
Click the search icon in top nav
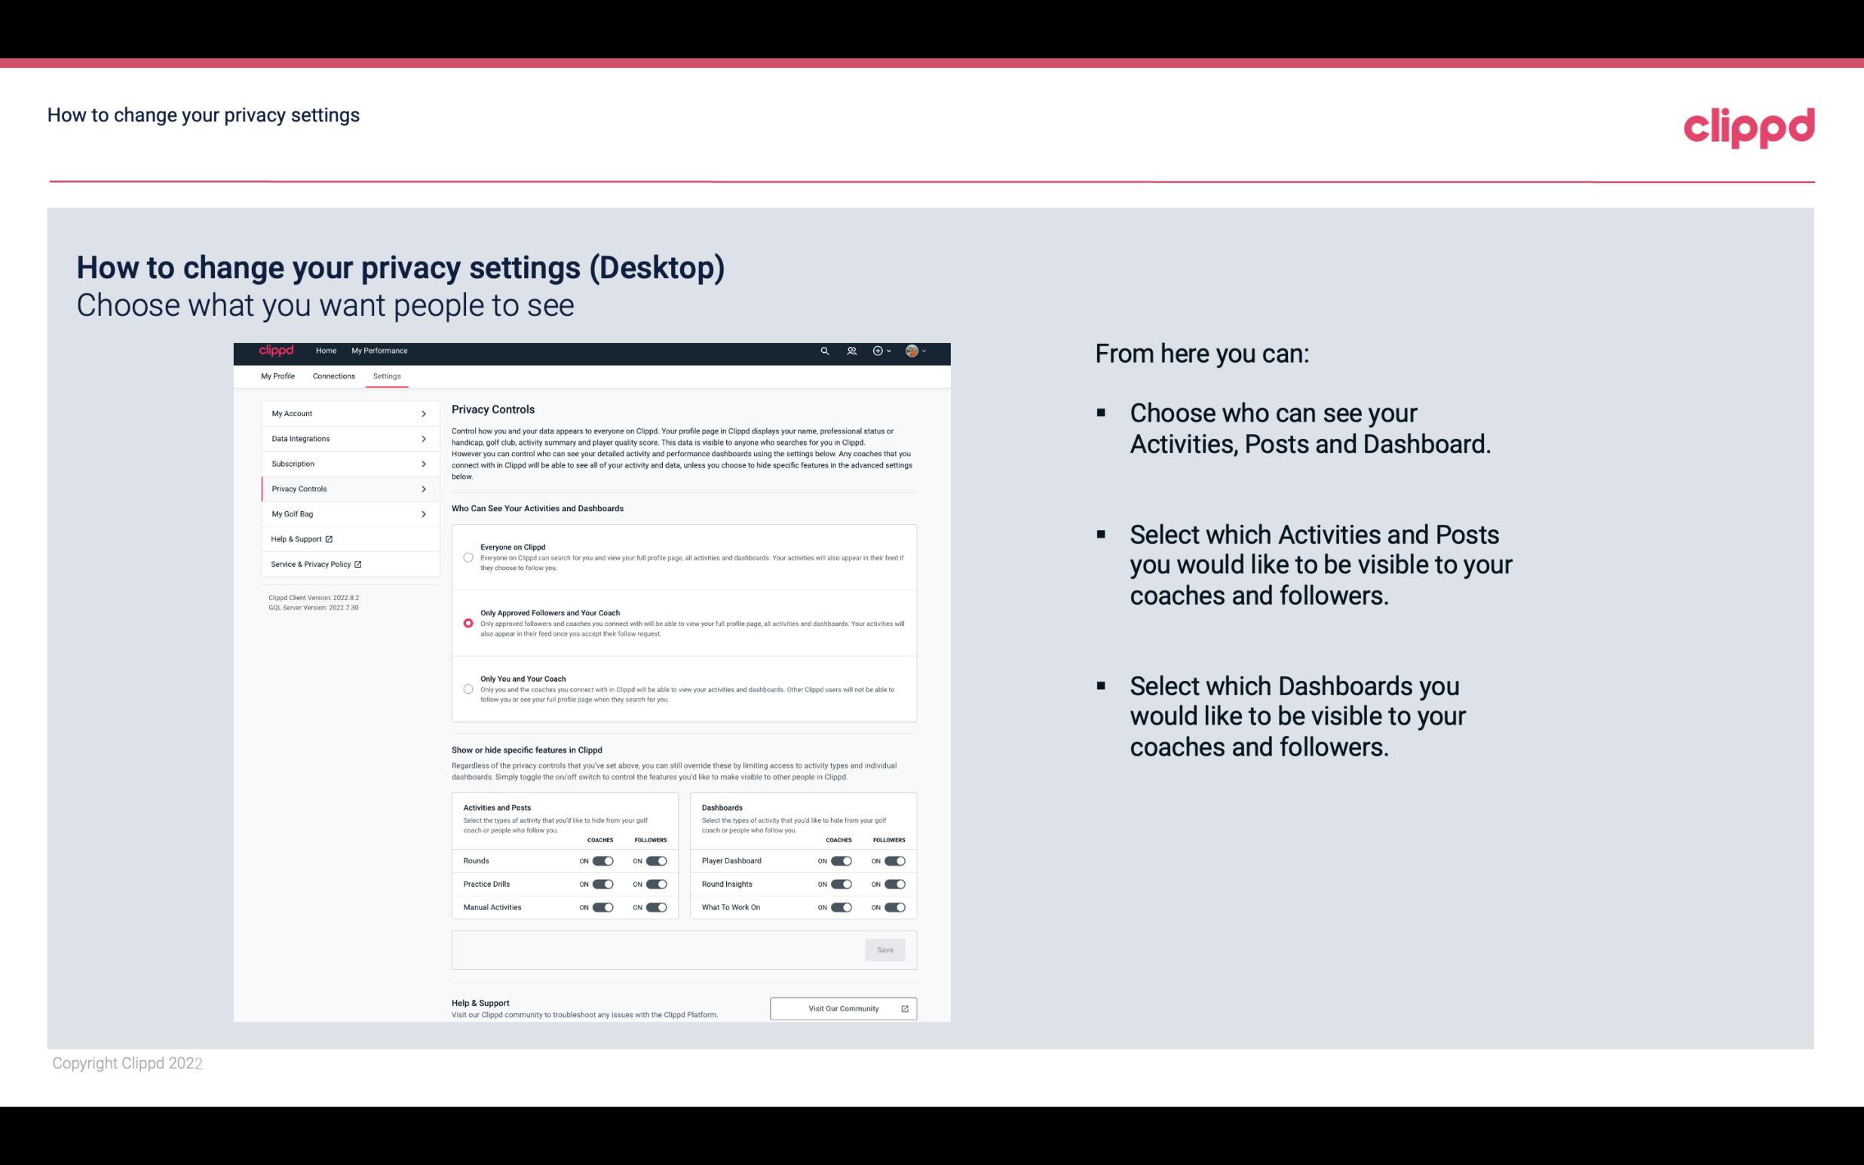tap(826, 351)
